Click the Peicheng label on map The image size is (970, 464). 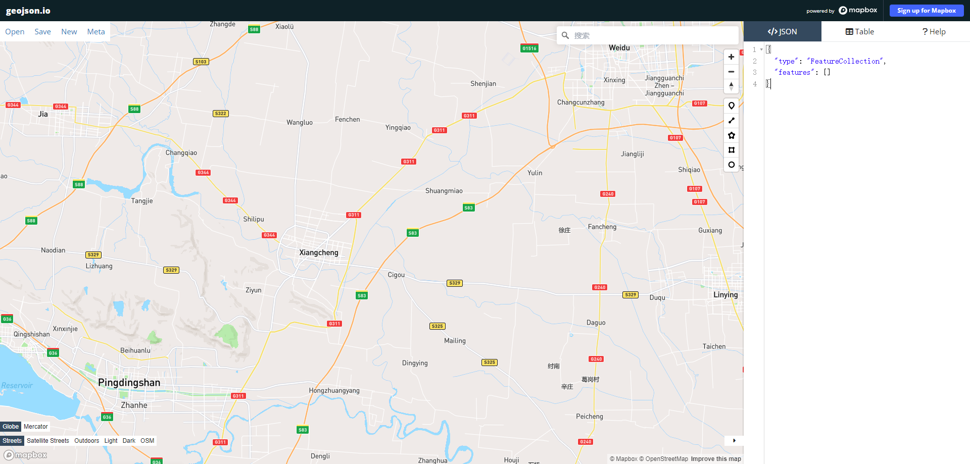coord(590,417)
